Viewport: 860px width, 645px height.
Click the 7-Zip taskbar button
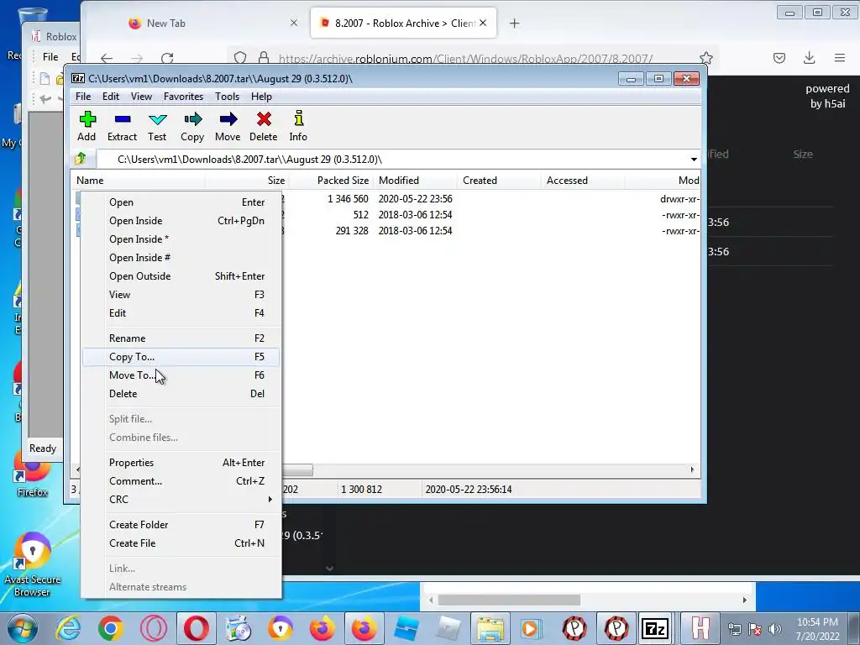coord(655,628)
